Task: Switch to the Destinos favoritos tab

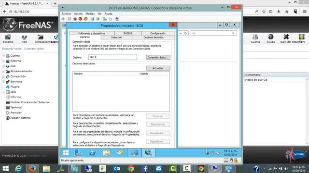Action: tap(154, 37)
